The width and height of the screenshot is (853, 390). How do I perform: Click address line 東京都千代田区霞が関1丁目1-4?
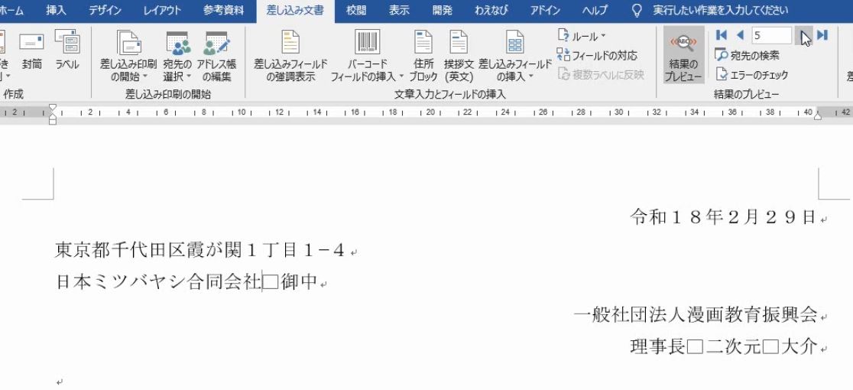201,250
